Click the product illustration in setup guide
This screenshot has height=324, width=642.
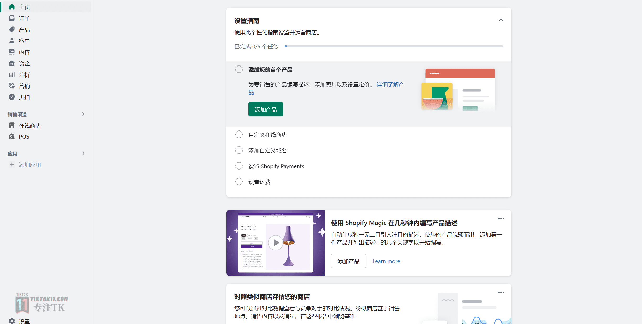458,90
